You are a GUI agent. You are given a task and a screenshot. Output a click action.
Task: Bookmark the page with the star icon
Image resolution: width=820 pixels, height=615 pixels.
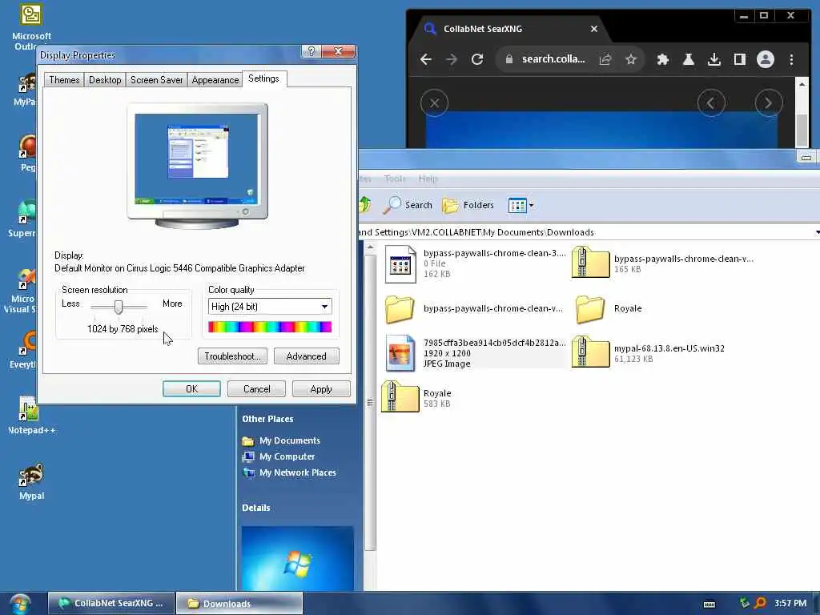631,59
